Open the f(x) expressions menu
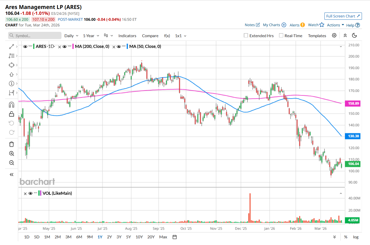The image size is (370, 245). click(x=167, y=36)
